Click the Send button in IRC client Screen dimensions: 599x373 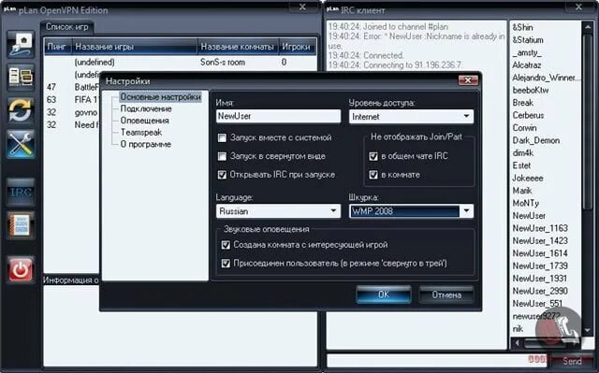(x=572, y=361)
